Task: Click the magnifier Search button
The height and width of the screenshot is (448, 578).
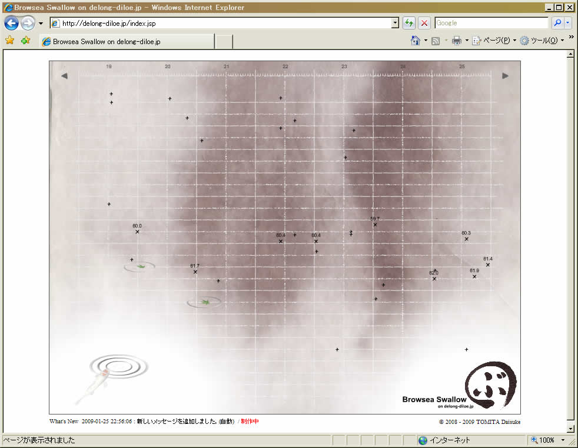Action: pos(557,24)
